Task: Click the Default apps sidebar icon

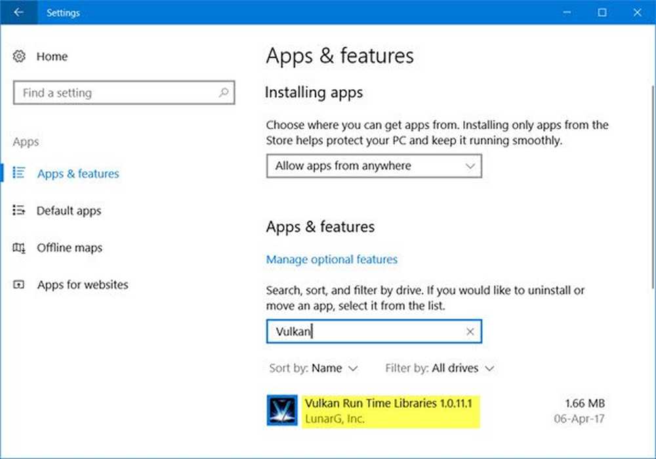Action: click(19, 210)
